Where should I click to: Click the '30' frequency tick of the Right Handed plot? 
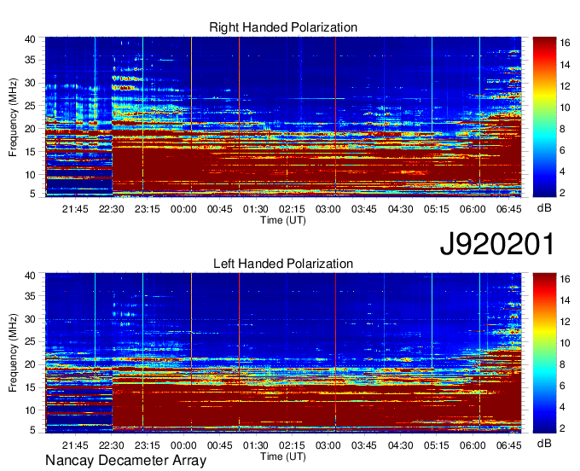tap(30, 83)
